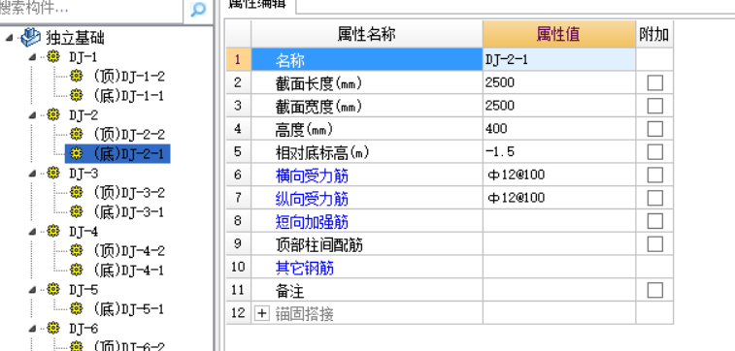Collapse the DJ-6 node arrow
Screen dimensions: 735x351
pos(32,329)
